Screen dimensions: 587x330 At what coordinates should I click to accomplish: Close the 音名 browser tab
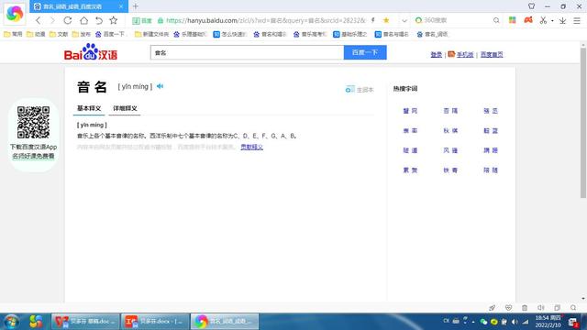[x=121, y=6]
